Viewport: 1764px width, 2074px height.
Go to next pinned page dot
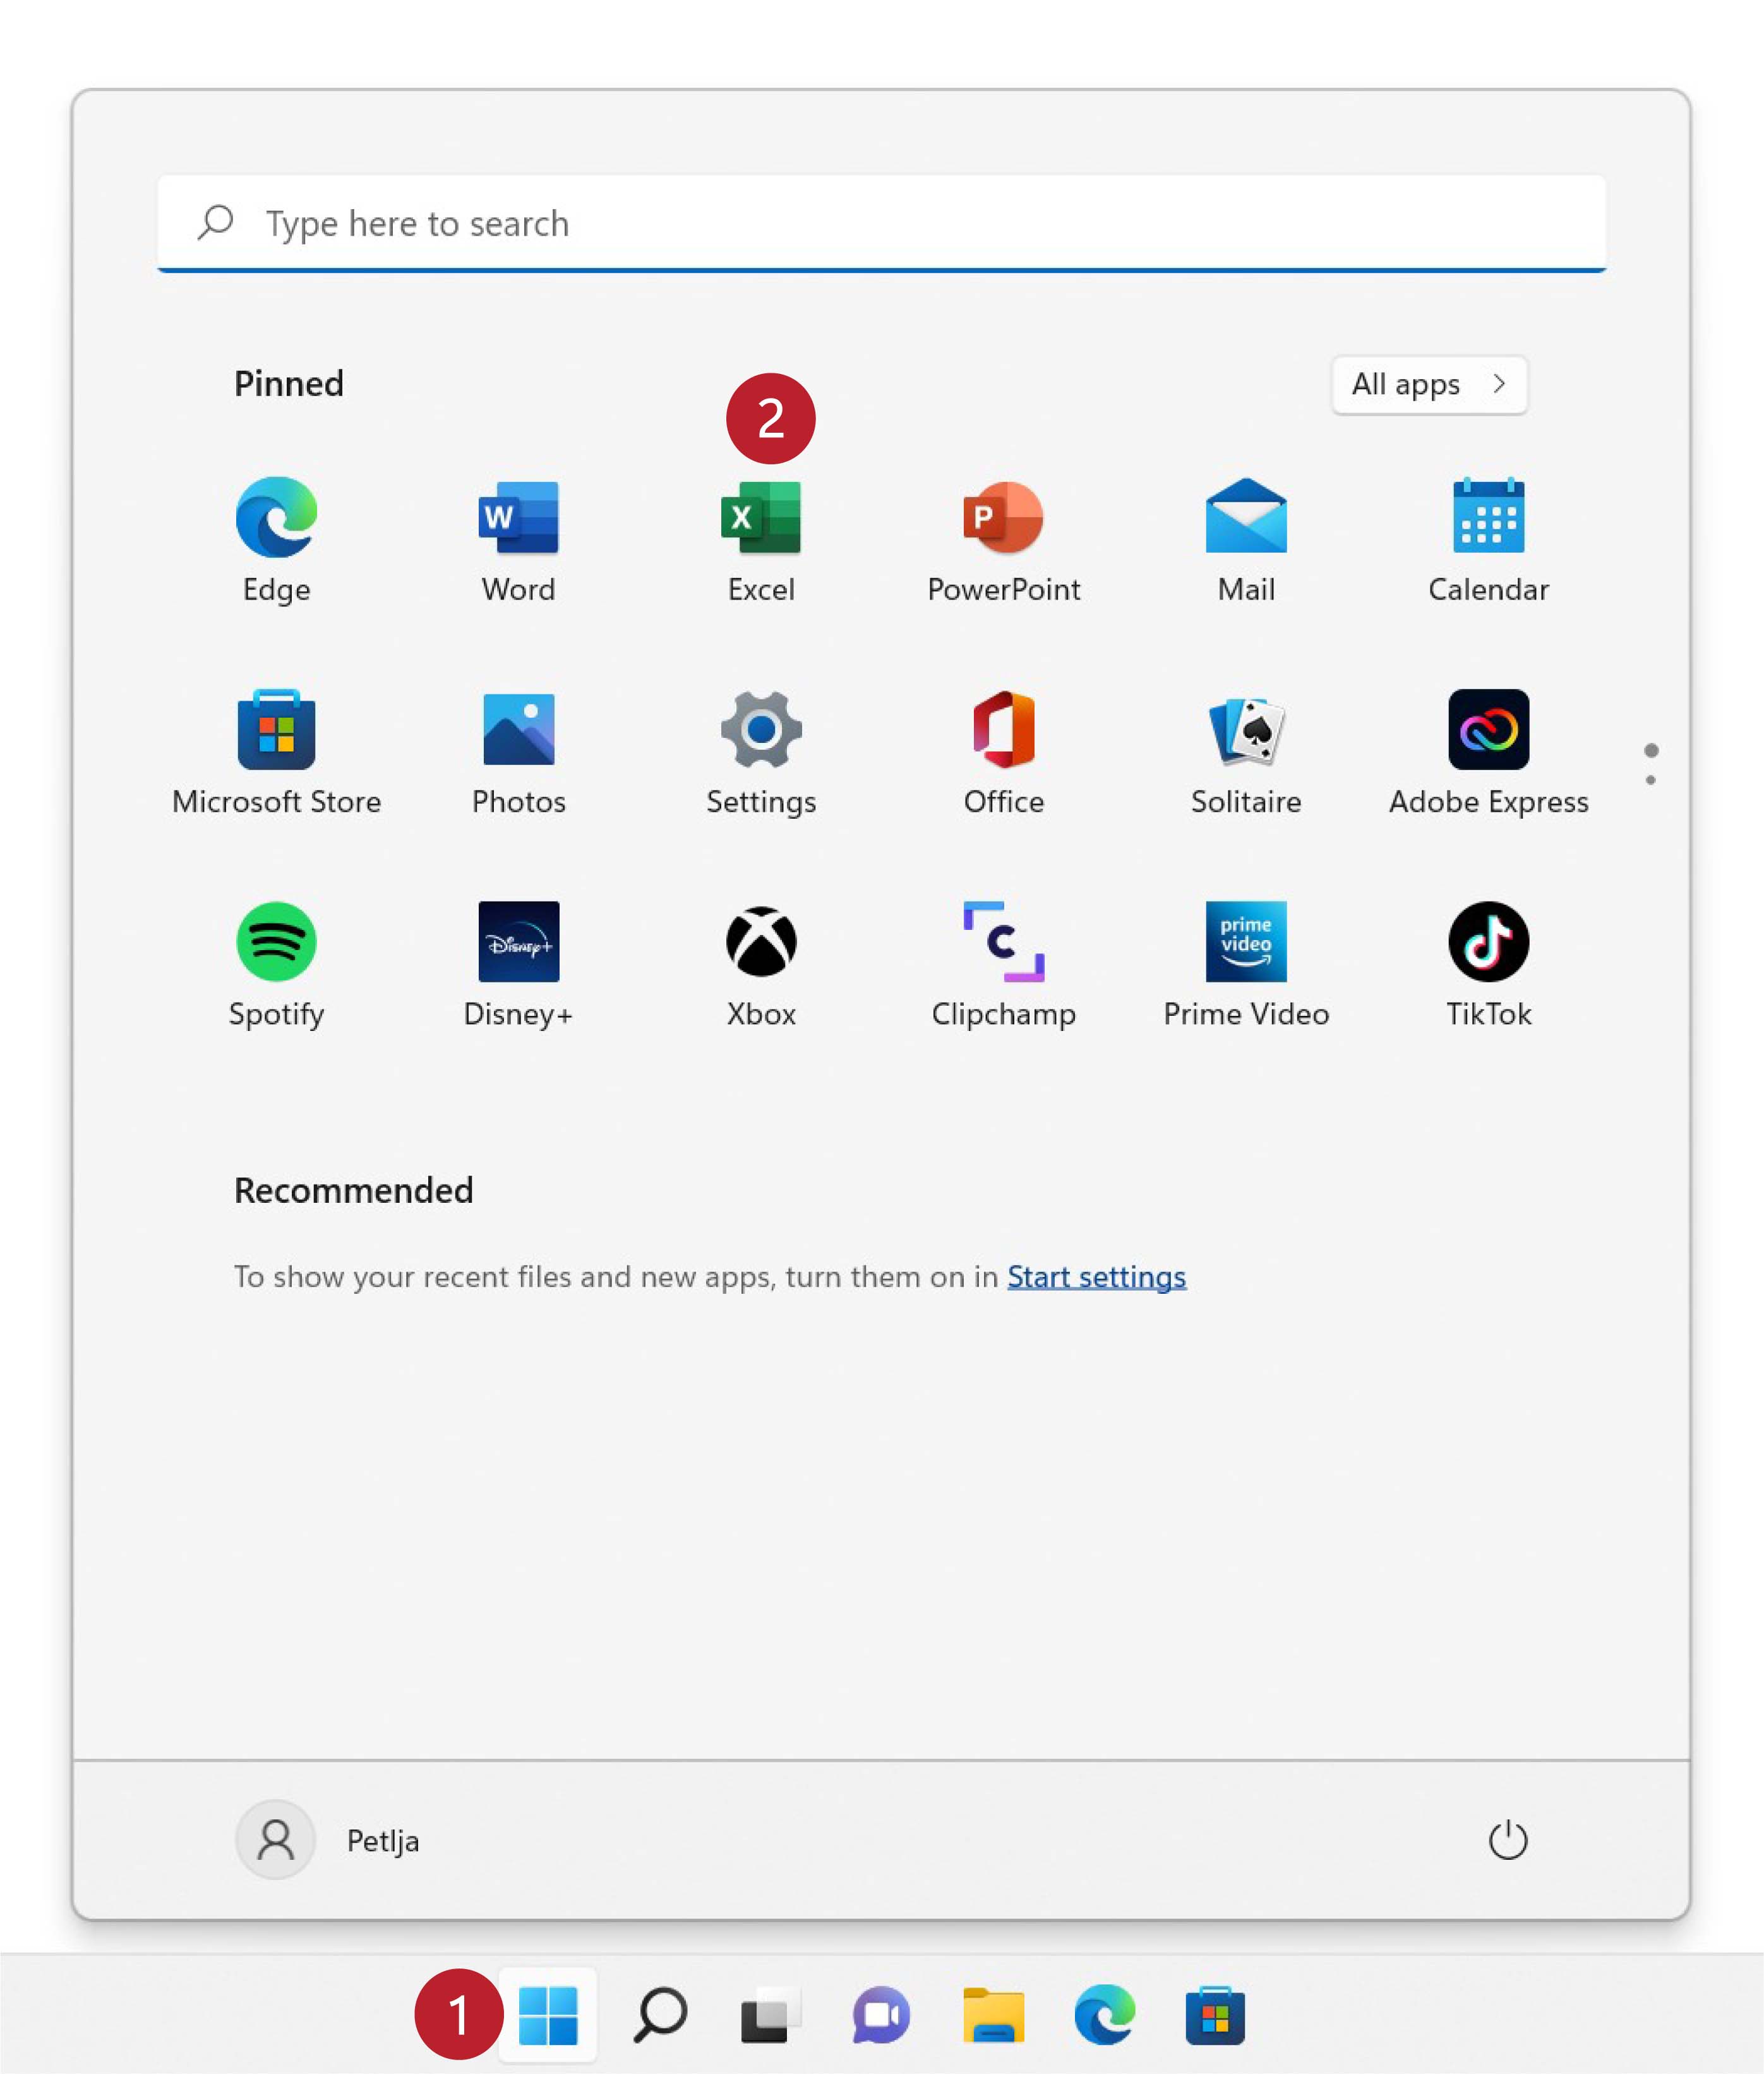(x=1650, y=780)
